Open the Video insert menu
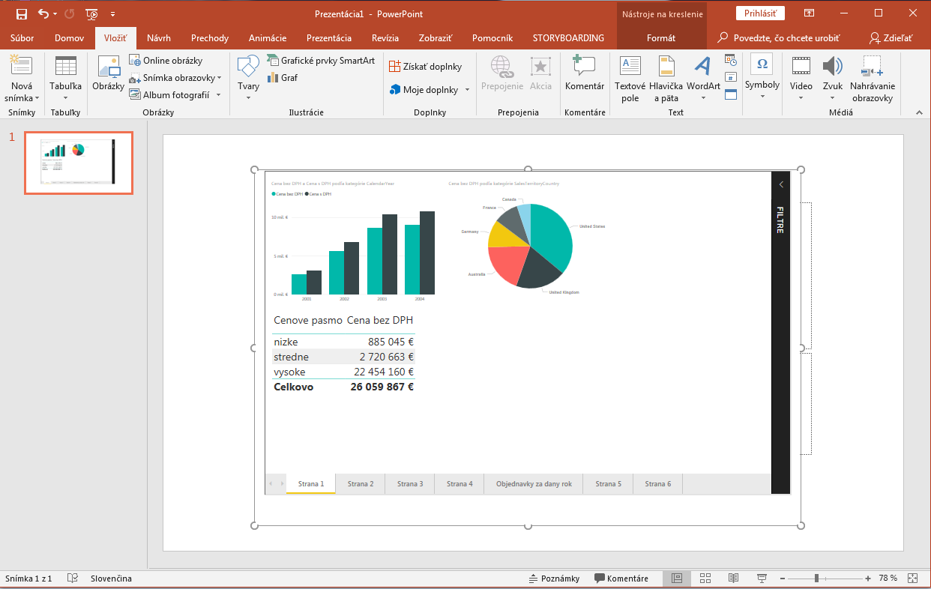The width and height of the screenshot is (931, 589). [x=801, y=78]
